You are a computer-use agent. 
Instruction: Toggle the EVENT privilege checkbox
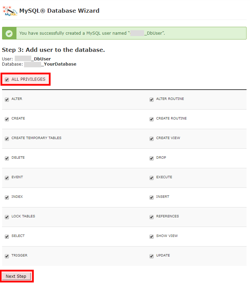[7, 178]
